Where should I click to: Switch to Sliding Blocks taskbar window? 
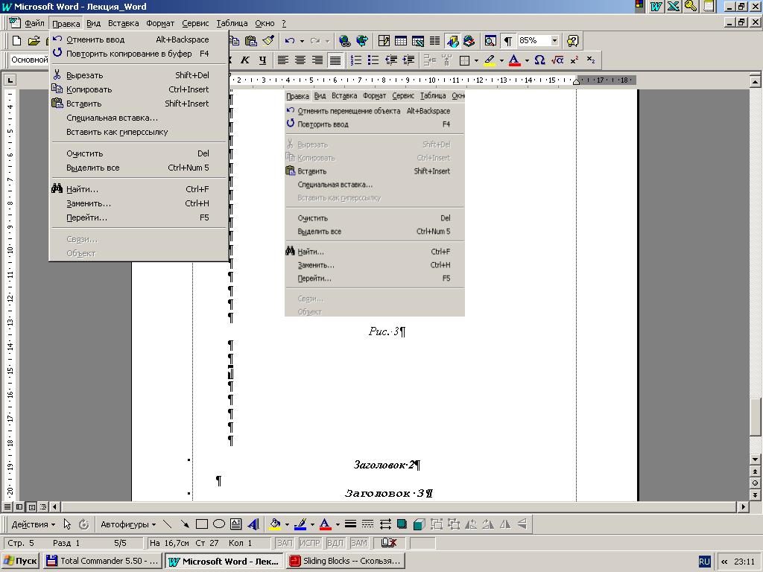[x=346, y=561]
